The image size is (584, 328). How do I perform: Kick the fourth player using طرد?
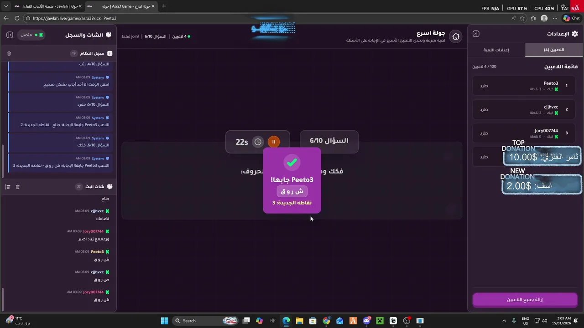[484, 157]
